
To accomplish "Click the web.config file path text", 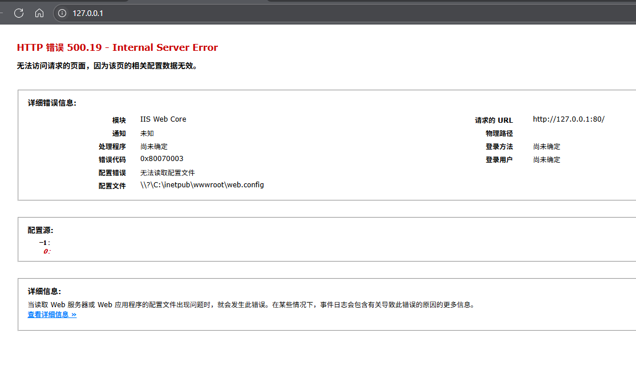I will pyautogui.click(x=202, y=185).
